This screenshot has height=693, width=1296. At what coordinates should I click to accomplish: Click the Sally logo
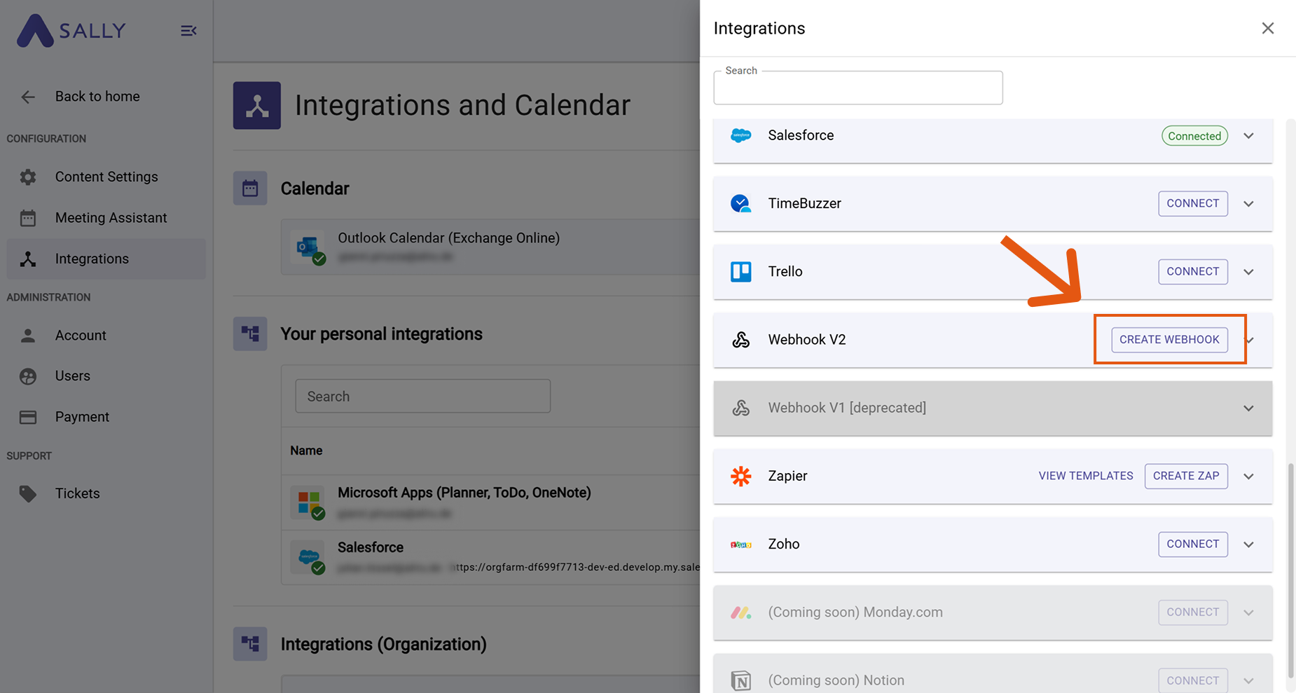pos(70,30)
